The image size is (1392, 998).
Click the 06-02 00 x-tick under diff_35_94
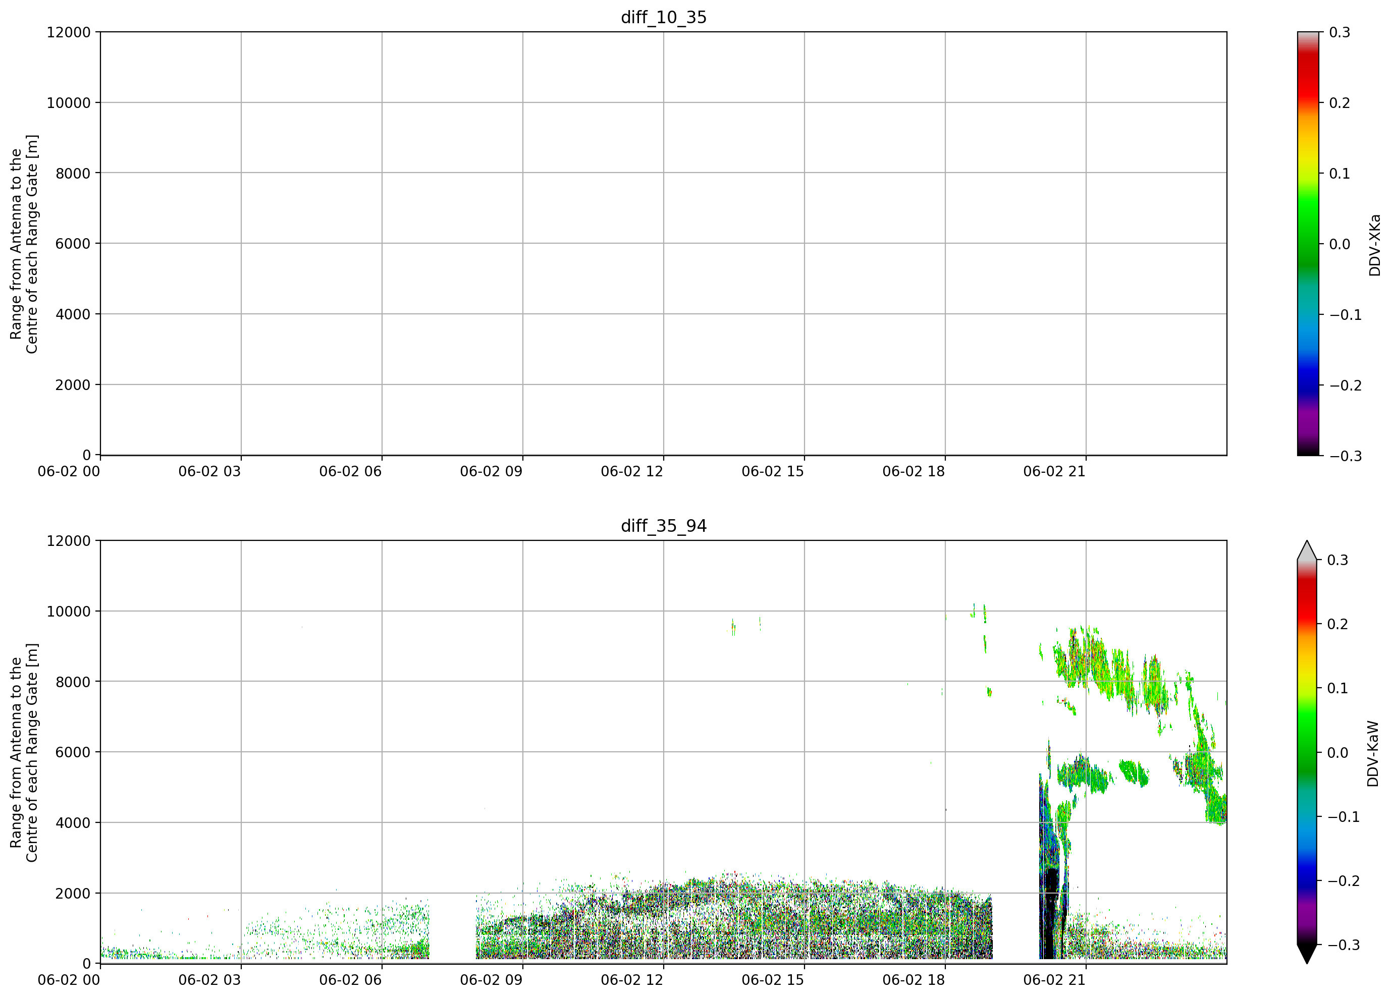69,980
